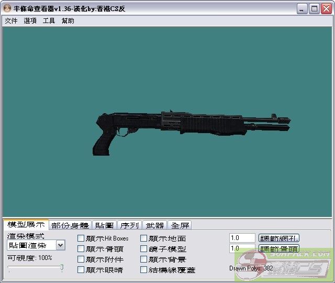Open the 選項 menu

click(x=30, y=21)
